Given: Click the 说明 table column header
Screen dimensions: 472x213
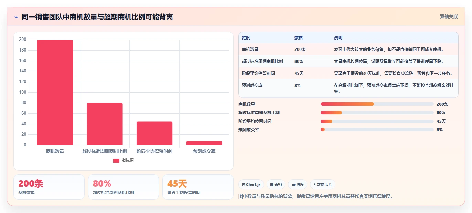Looking at the screenshot, I should pos(338,38).
